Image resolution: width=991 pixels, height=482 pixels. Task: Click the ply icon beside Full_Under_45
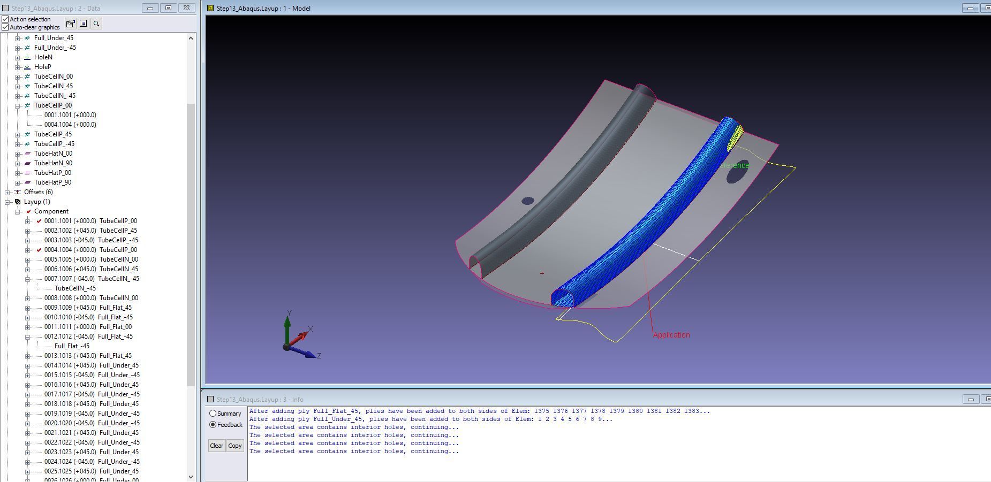pos(27,38)
